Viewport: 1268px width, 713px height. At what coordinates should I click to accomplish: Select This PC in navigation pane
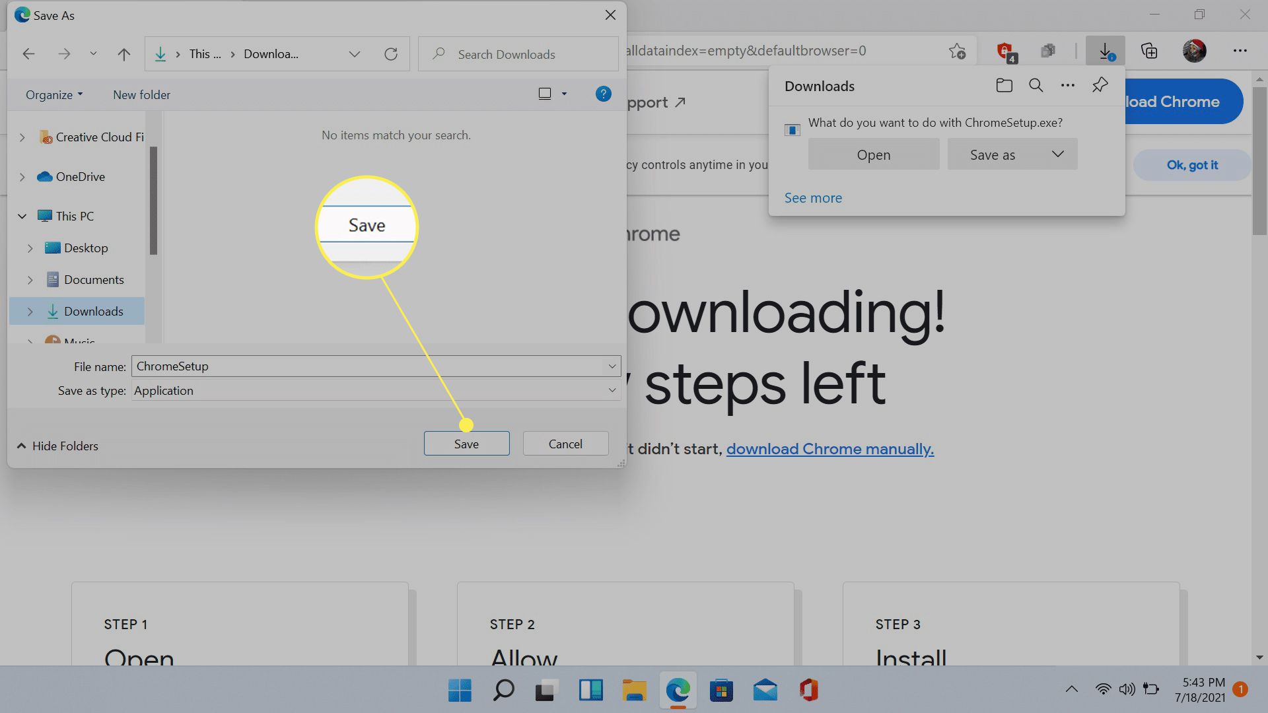coord(66,216)
